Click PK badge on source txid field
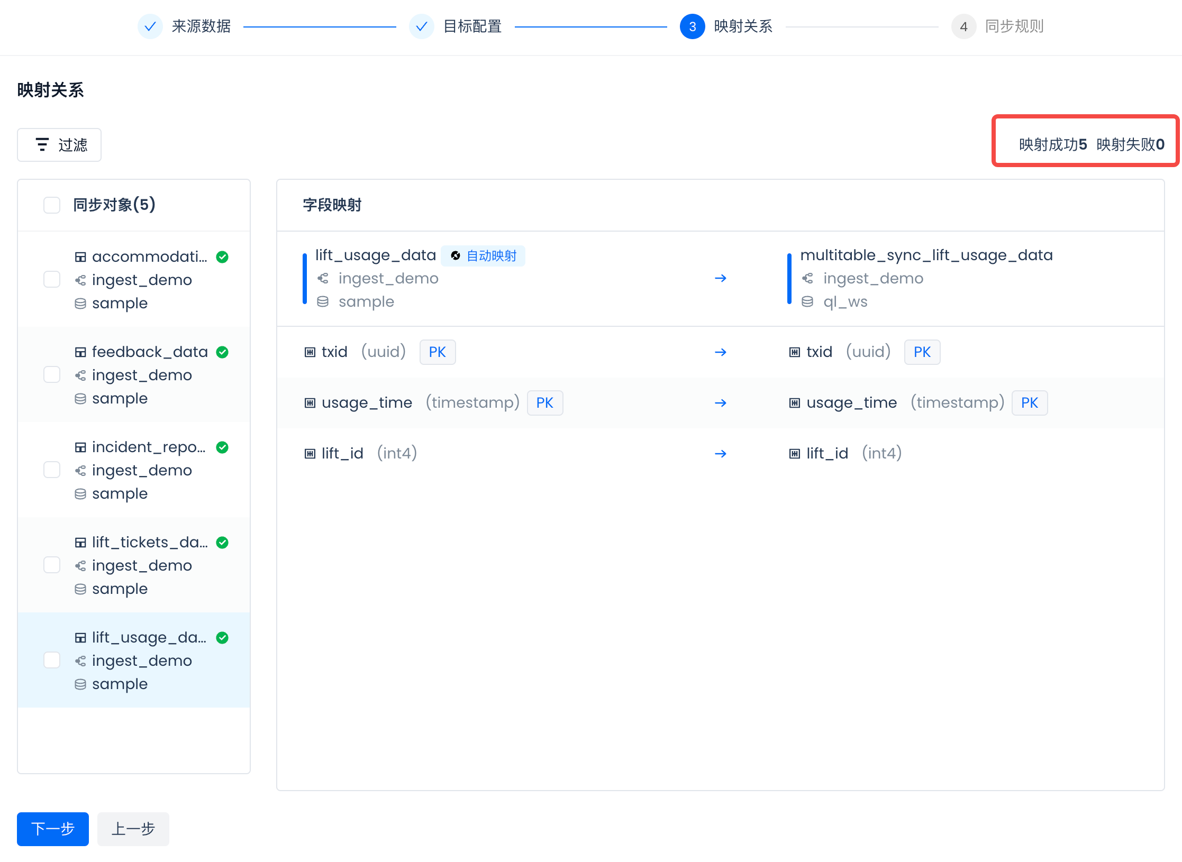This screenshot has height=862, width=1182. coord(437,352)
